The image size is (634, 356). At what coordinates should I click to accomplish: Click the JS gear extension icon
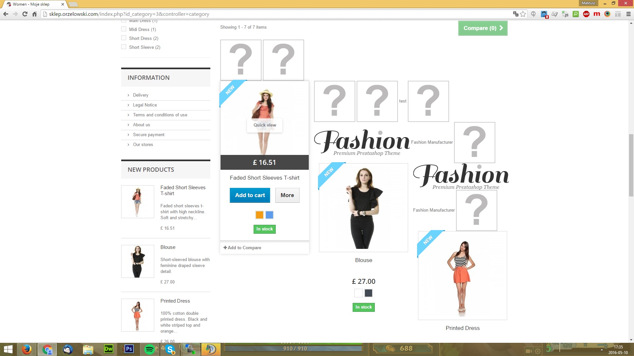(565, 14)
